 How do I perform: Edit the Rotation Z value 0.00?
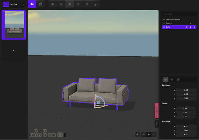186,134
